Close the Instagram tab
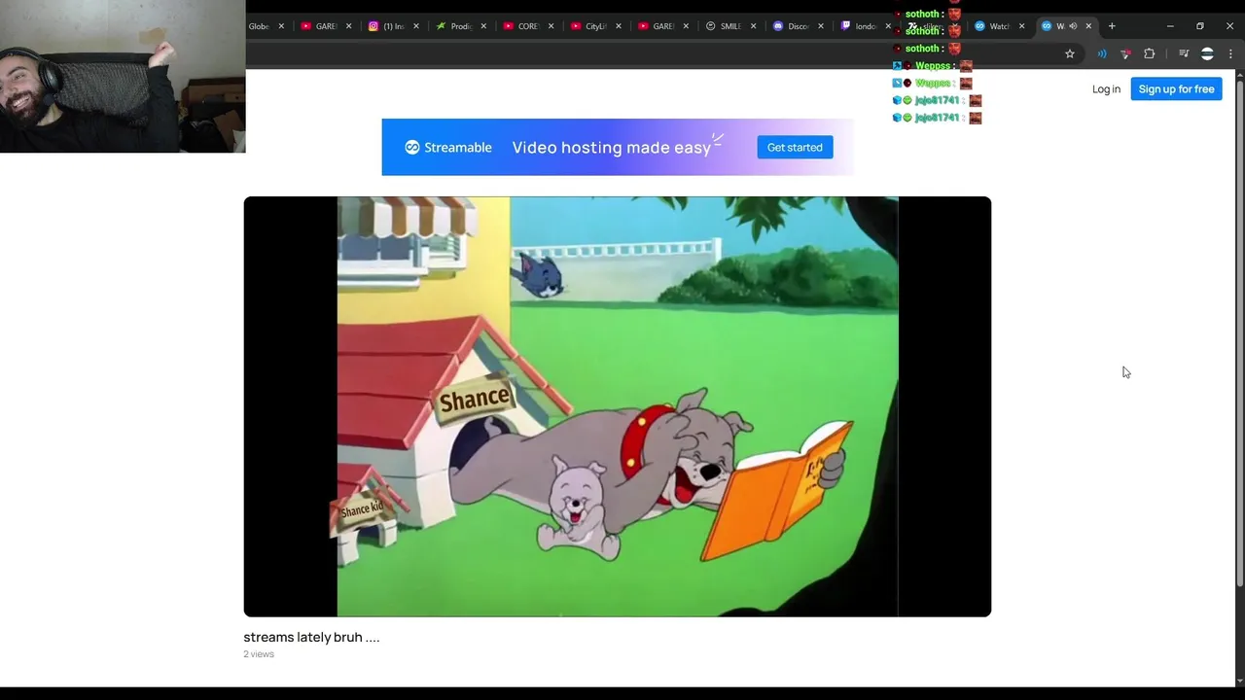Image resolution: width=1245 pixels, height=700 pixels. point(416,26)
